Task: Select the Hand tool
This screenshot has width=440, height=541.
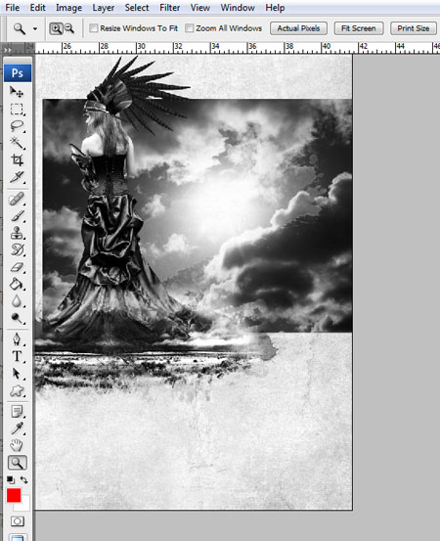Action: tap(17, 445)
